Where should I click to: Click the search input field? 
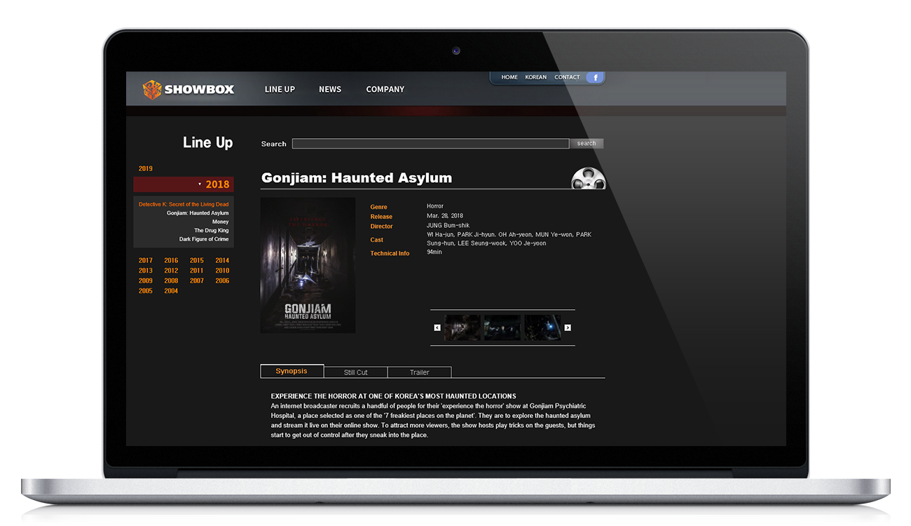tap(430, 143)
